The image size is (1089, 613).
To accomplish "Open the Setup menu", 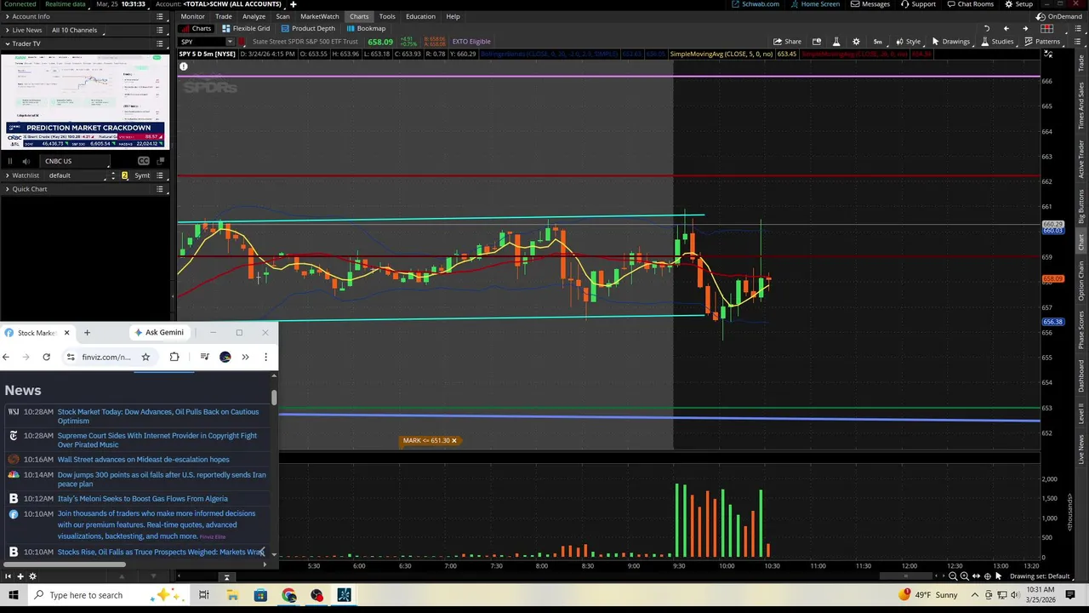I will coord(1018,4).
